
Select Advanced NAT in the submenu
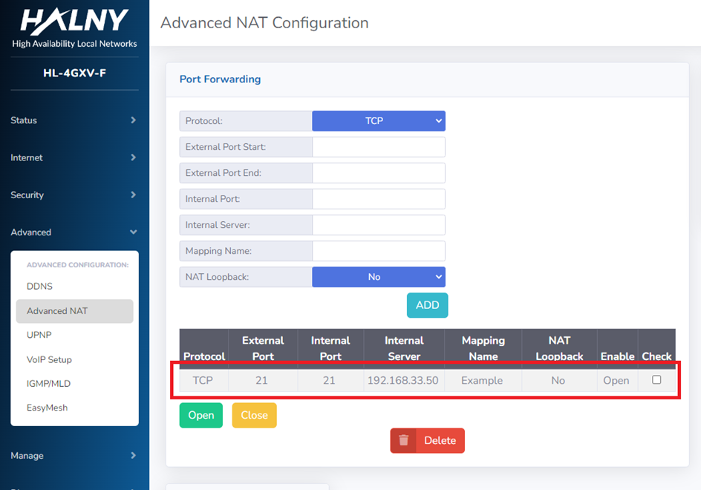(x=75, y=311)
